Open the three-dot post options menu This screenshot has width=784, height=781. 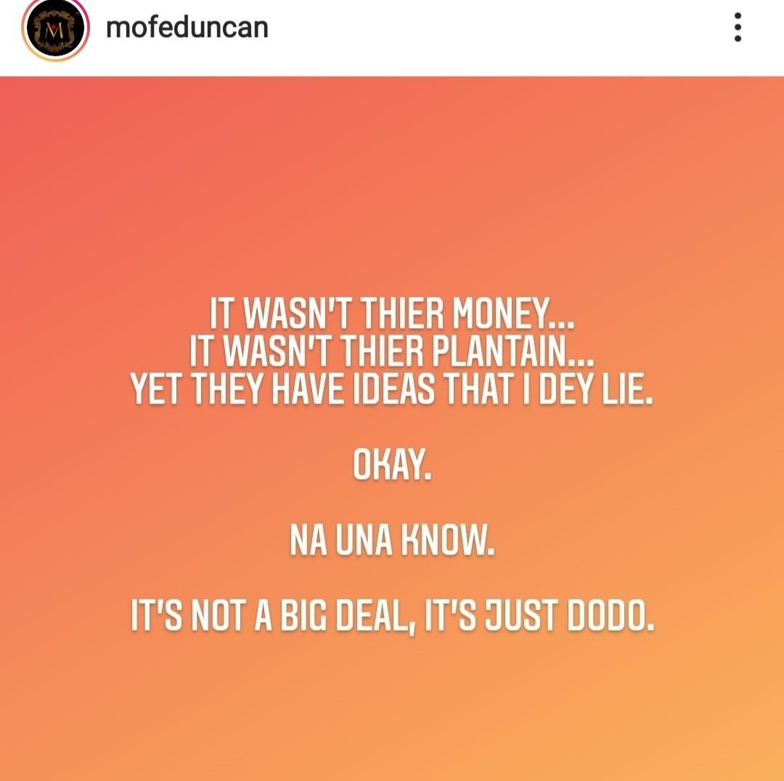[738, 28]
